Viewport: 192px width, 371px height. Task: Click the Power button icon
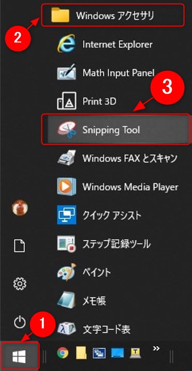coord(20,322)
